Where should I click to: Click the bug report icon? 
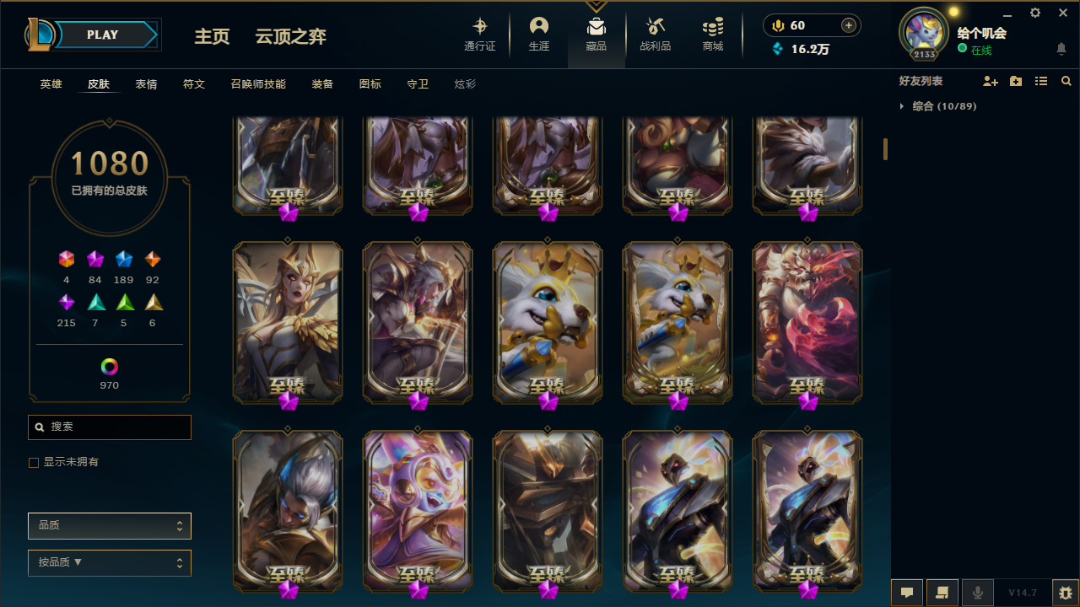pyautogui.click(x=1066, y=593)
